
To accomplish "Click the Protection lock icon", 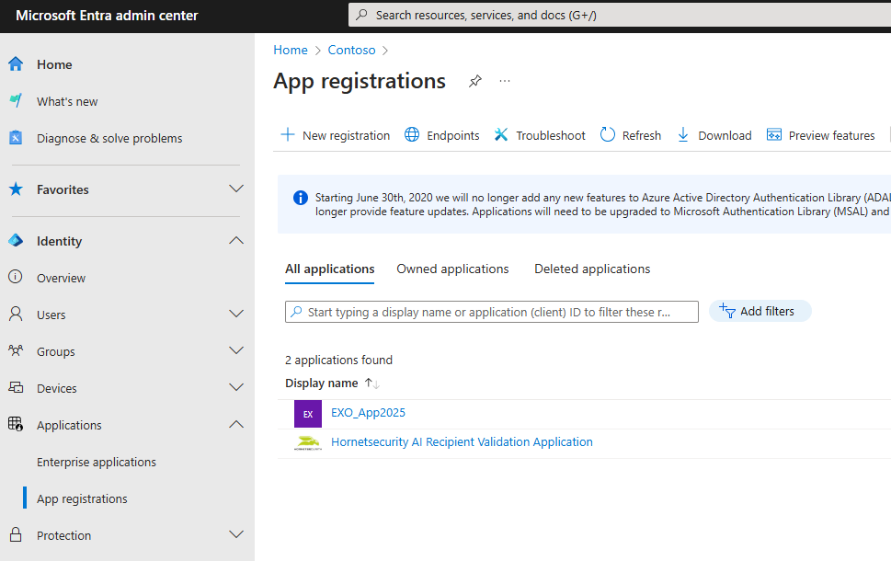I will [16, 534].
